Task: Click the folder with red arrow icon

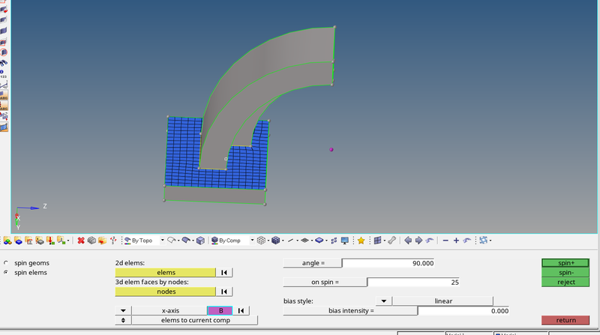Action: tap(102, 241)
